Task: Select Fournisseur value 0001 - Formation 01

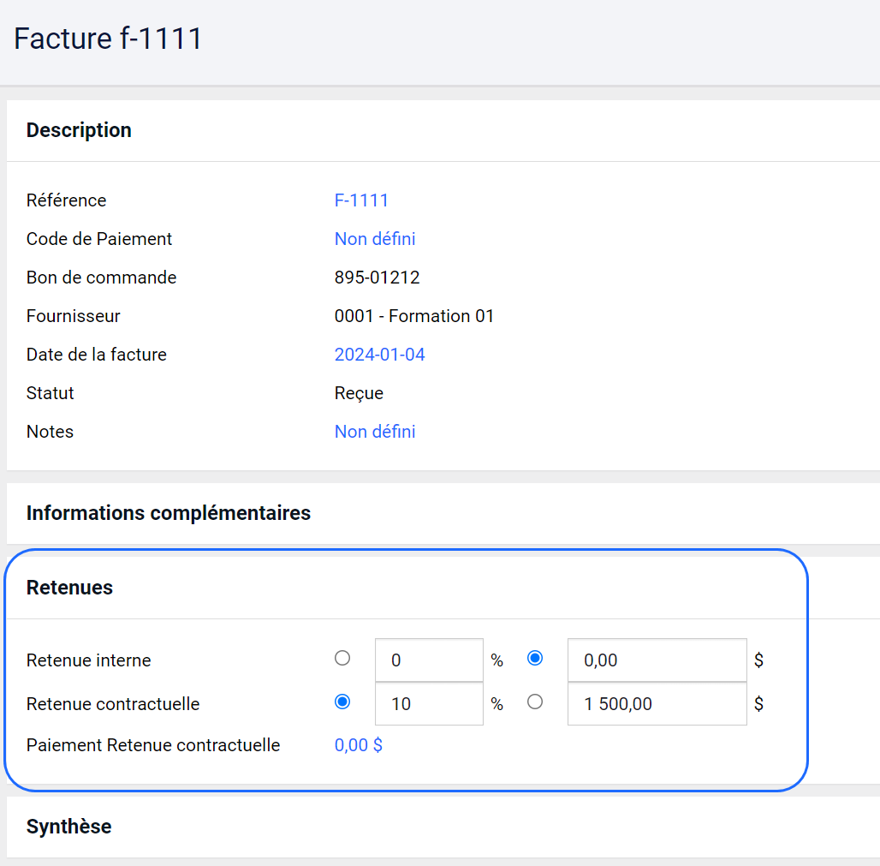Action: tap(414, 316)
